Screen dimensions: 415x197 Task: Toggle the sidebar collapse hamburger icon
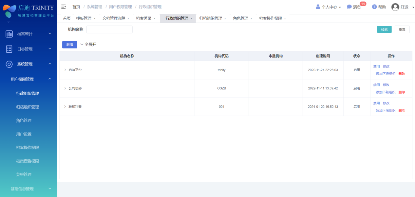(x=64, y=7)
